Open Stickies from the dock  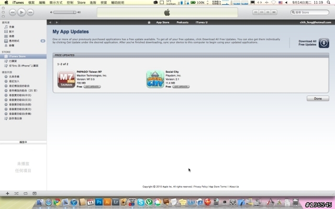pos(183,202)
